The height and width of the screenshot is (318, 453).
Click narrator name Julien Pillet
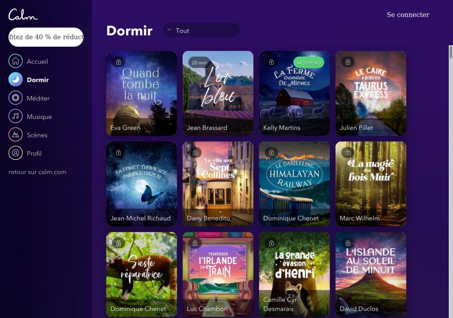pyautogui.click(x=356, y=128)
